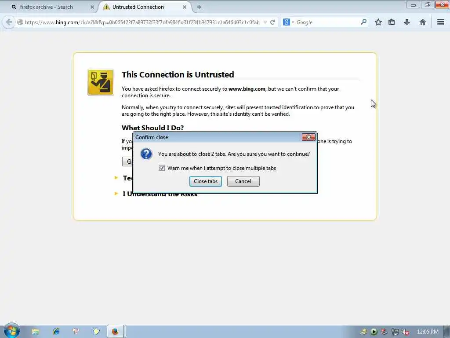
Task: Click the green play tray icon
Action: 374,332
